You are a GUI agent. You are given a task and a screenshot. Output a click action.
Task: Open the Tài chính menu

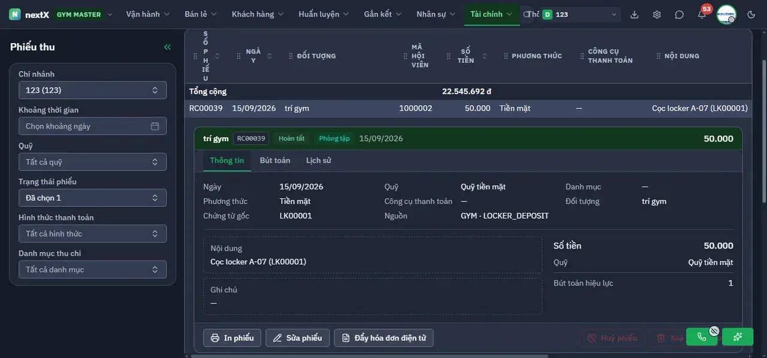tap(491, 14)
